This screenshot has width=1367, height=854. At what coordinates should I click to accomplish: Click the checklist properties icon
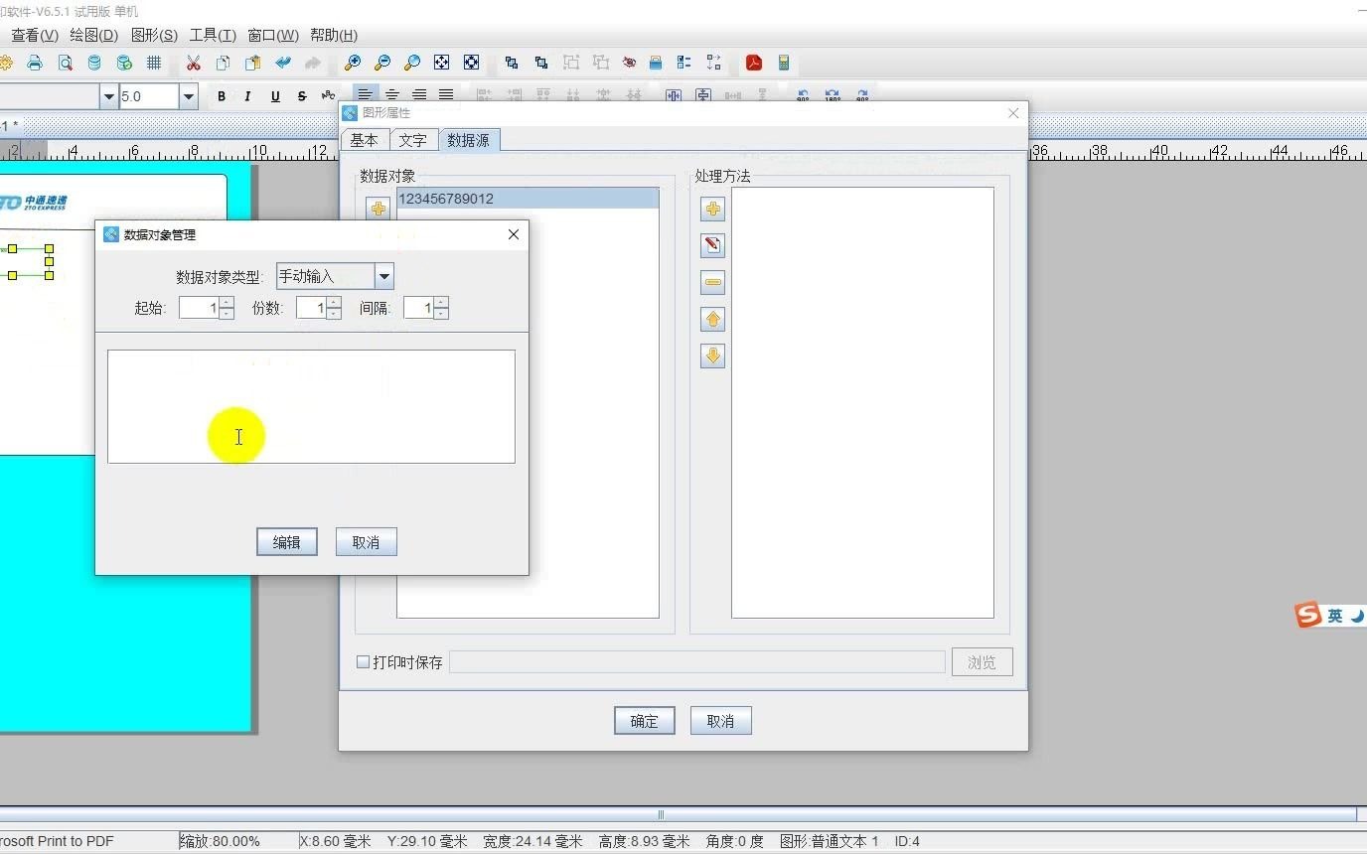click(684, 63)
